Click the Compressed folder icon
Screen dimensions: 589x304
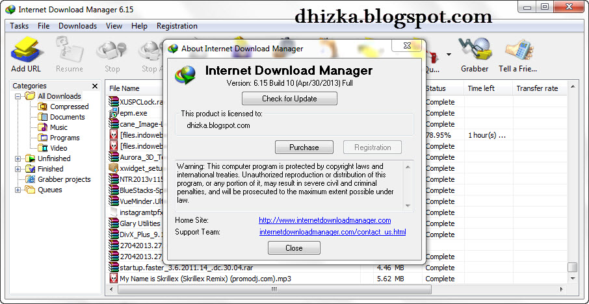tap(42, 107)
